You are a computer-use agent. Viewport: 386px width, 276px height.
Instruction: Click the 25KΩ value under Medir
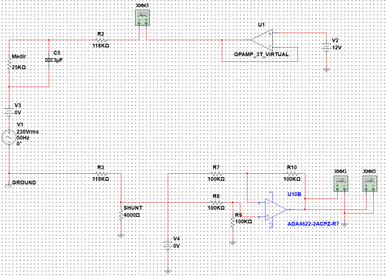click(x=19, y=67)
